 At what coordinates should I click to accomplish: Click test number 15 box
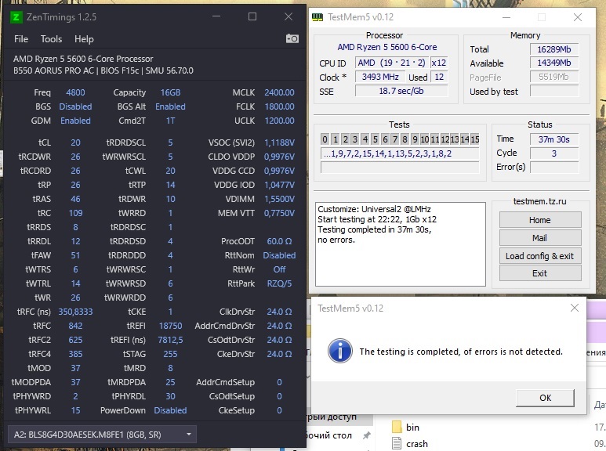pyautogui.click(x=475, y=139)
